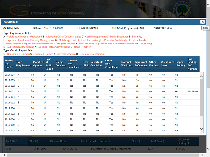Close the Audit Details dialog

click(202, 22)
